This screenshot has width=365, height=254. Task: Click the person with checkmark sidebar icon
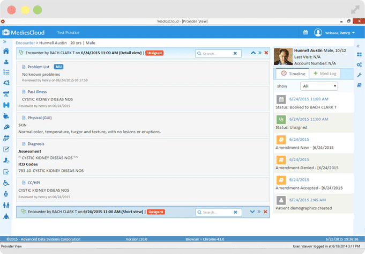6,161
